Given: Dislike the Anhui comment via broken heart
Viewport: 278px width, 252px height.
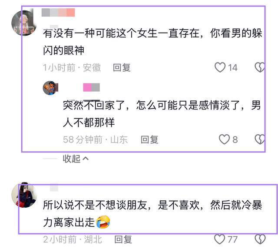Looking at the screenshot, I should pos(260,67).
